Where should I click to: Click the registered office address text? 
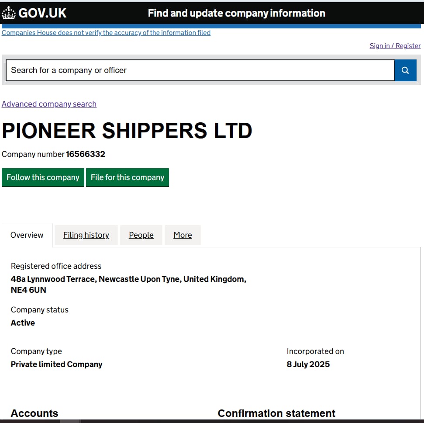click(x=128, y=284)
